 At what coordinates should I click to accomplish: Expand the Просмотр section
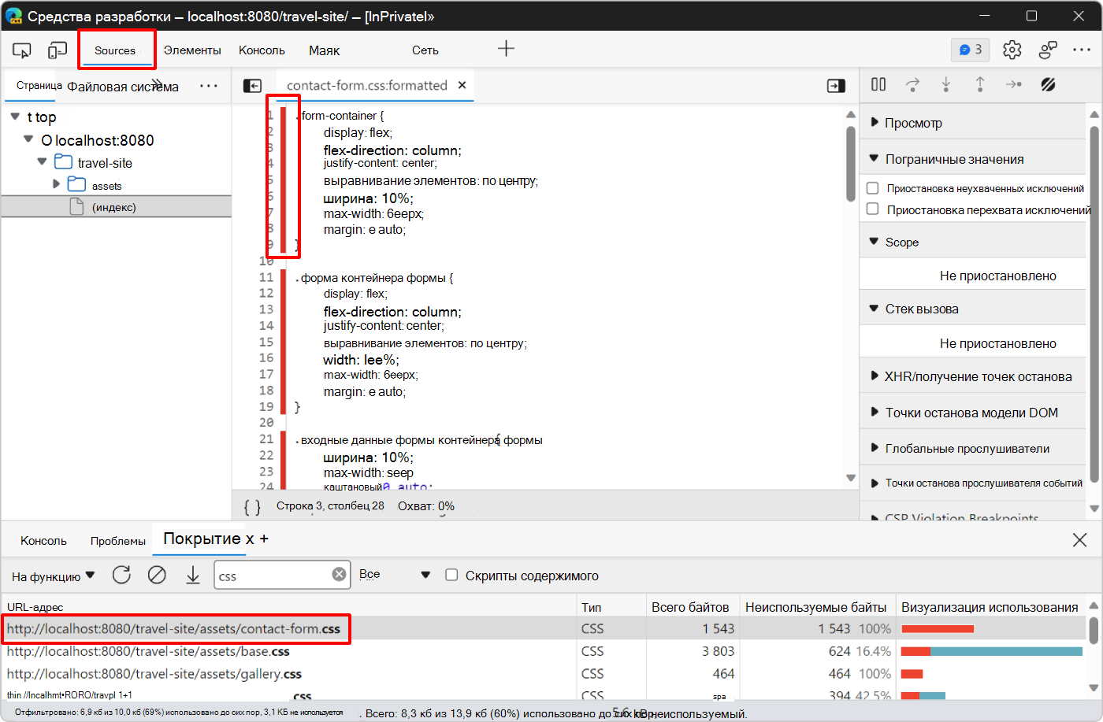coord(875,122)
